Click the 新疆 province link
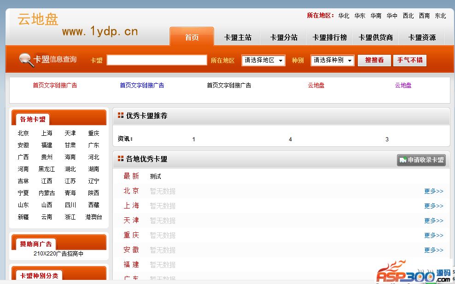 point(23,217)
